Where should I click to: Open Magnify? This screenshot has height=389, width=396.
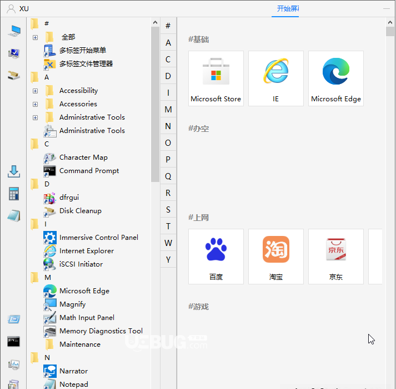pyautogui.click(x=64, y=304)
